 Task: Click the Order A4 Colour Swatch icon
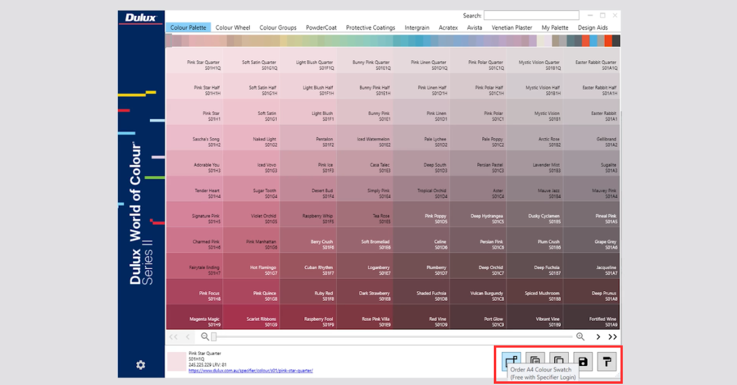coord(512,361)
